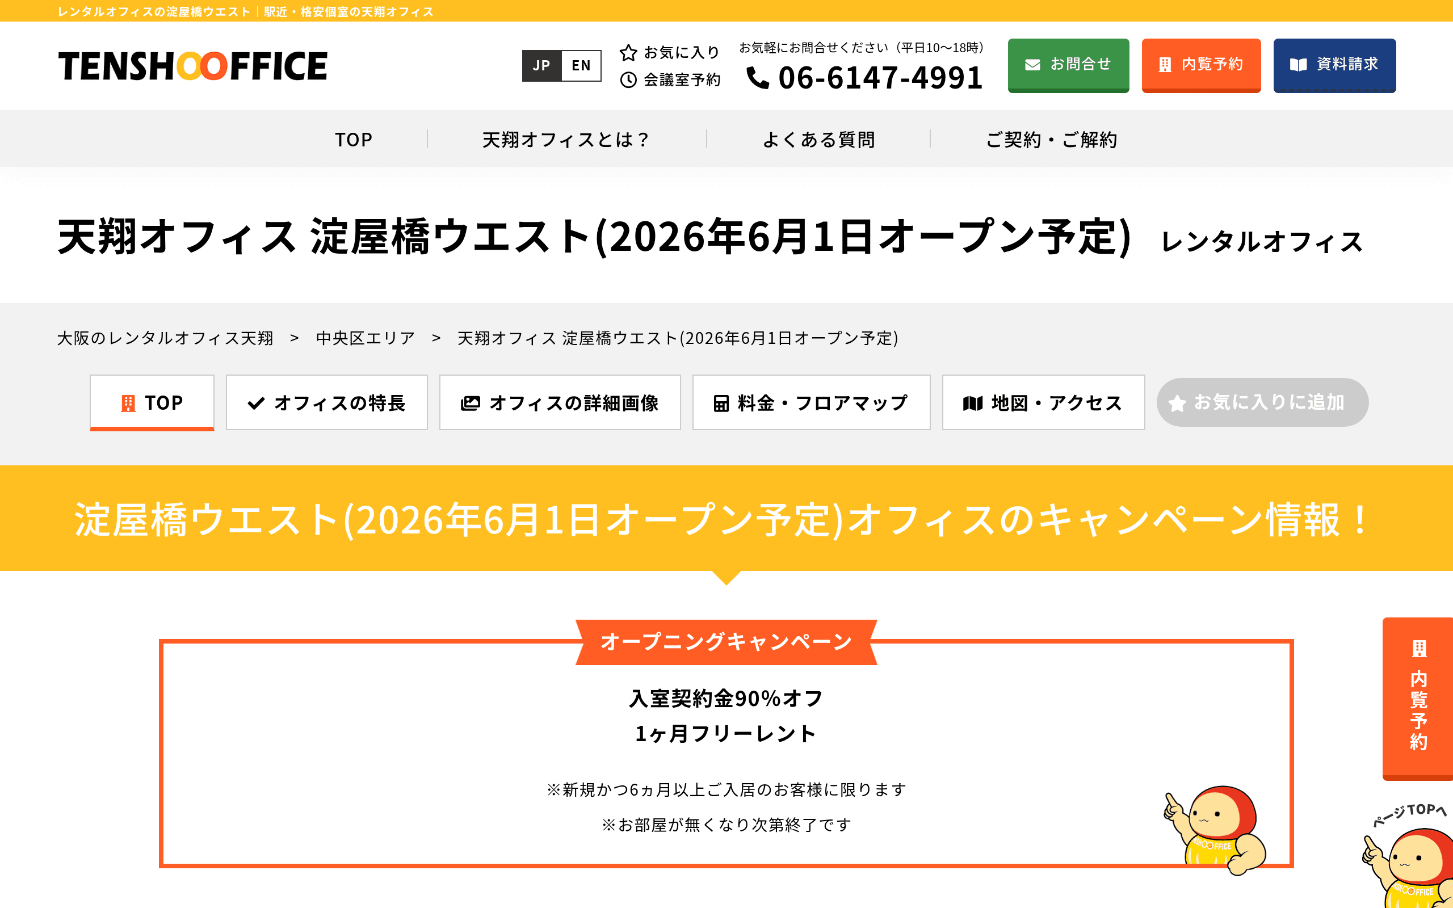The image size is (1453, 908).
Task: Click the image icon on オフィスの詳細画像 tab
Action: [472, 403]
